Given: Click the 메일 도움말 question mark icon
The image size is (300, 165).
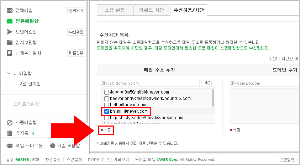Looking at the screenshot, I should tap(53, 146).
